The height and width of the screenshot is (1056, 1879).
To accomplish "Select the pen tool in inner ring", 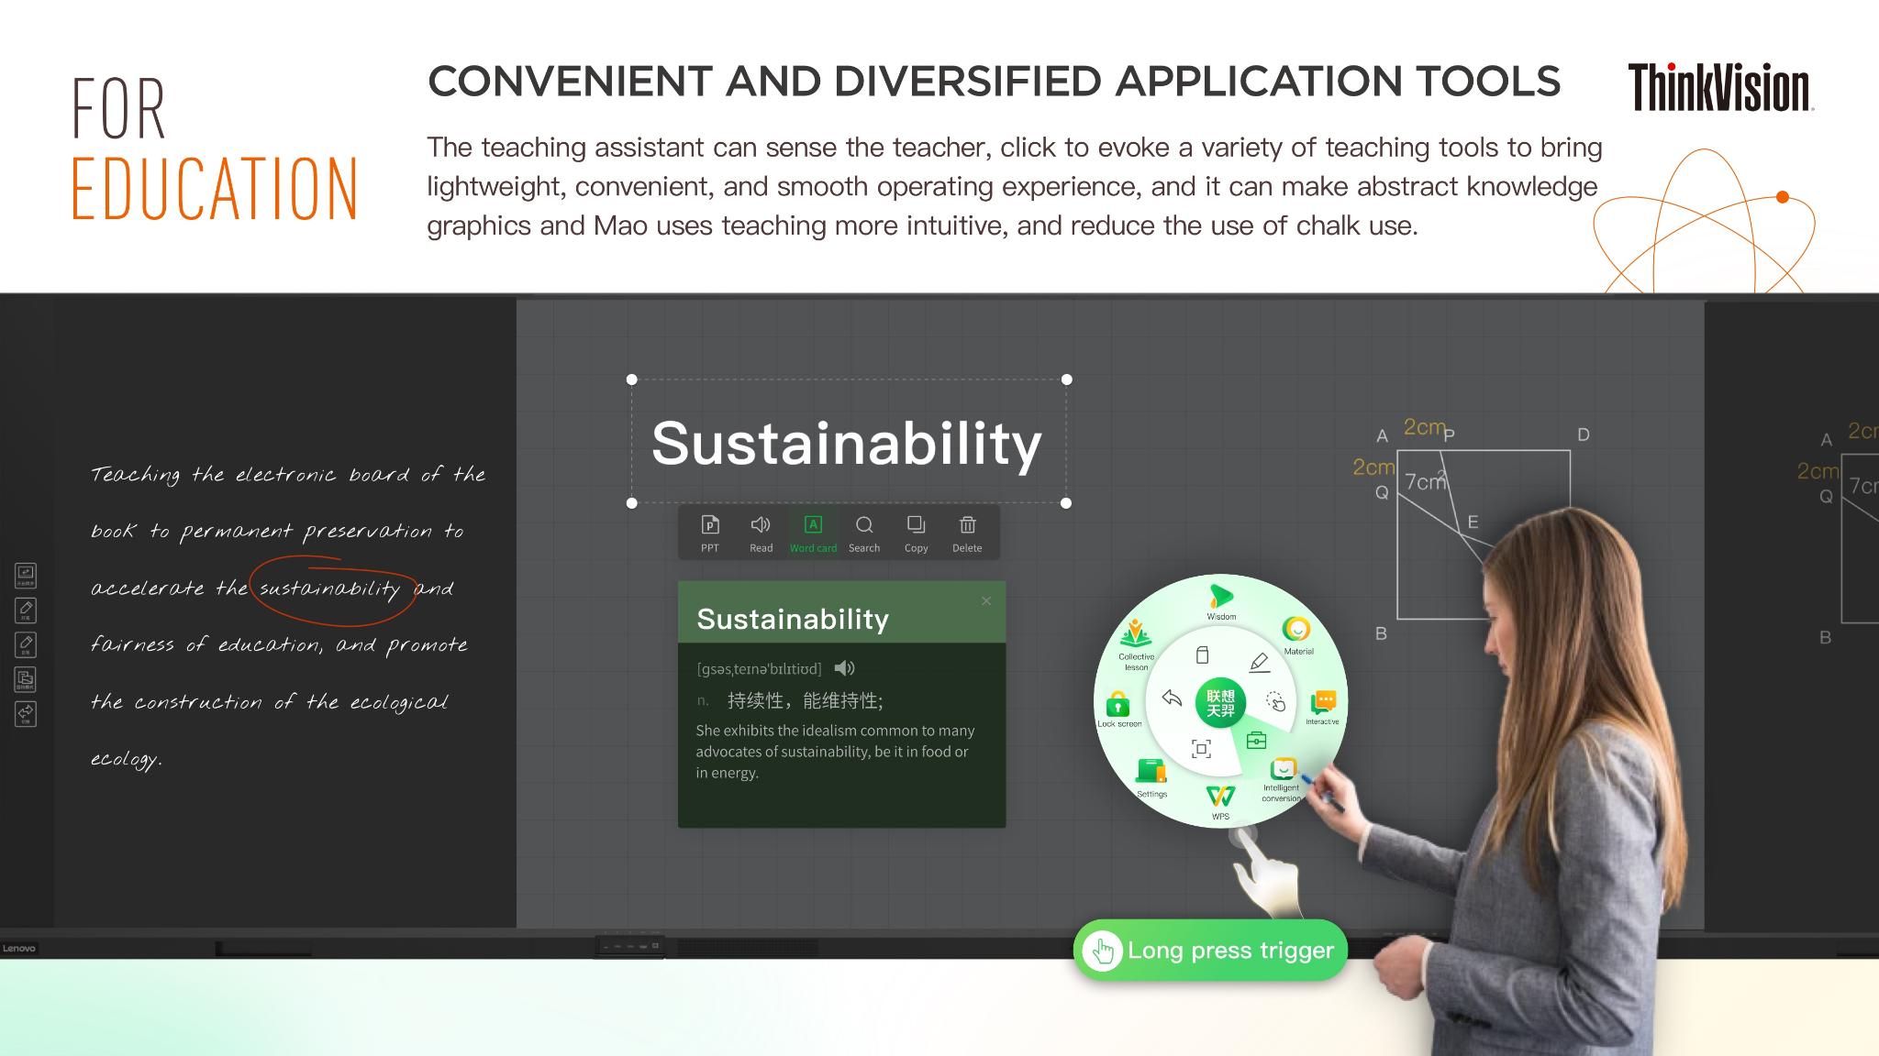I will click(x=1260, y=662).
